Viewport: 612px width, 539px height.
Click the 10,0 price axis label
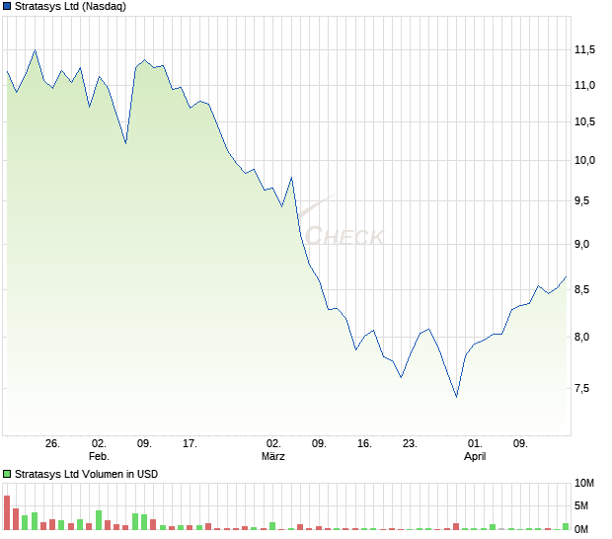(584, 160)
